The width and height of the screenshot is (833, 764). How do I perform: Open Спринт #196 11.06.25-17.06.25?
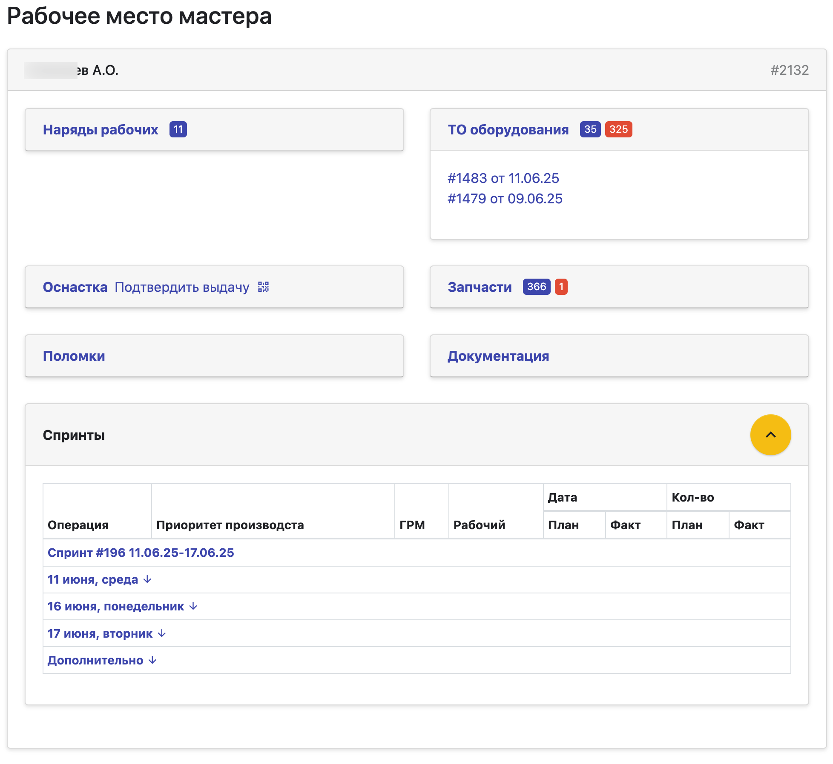pos(141,553)
